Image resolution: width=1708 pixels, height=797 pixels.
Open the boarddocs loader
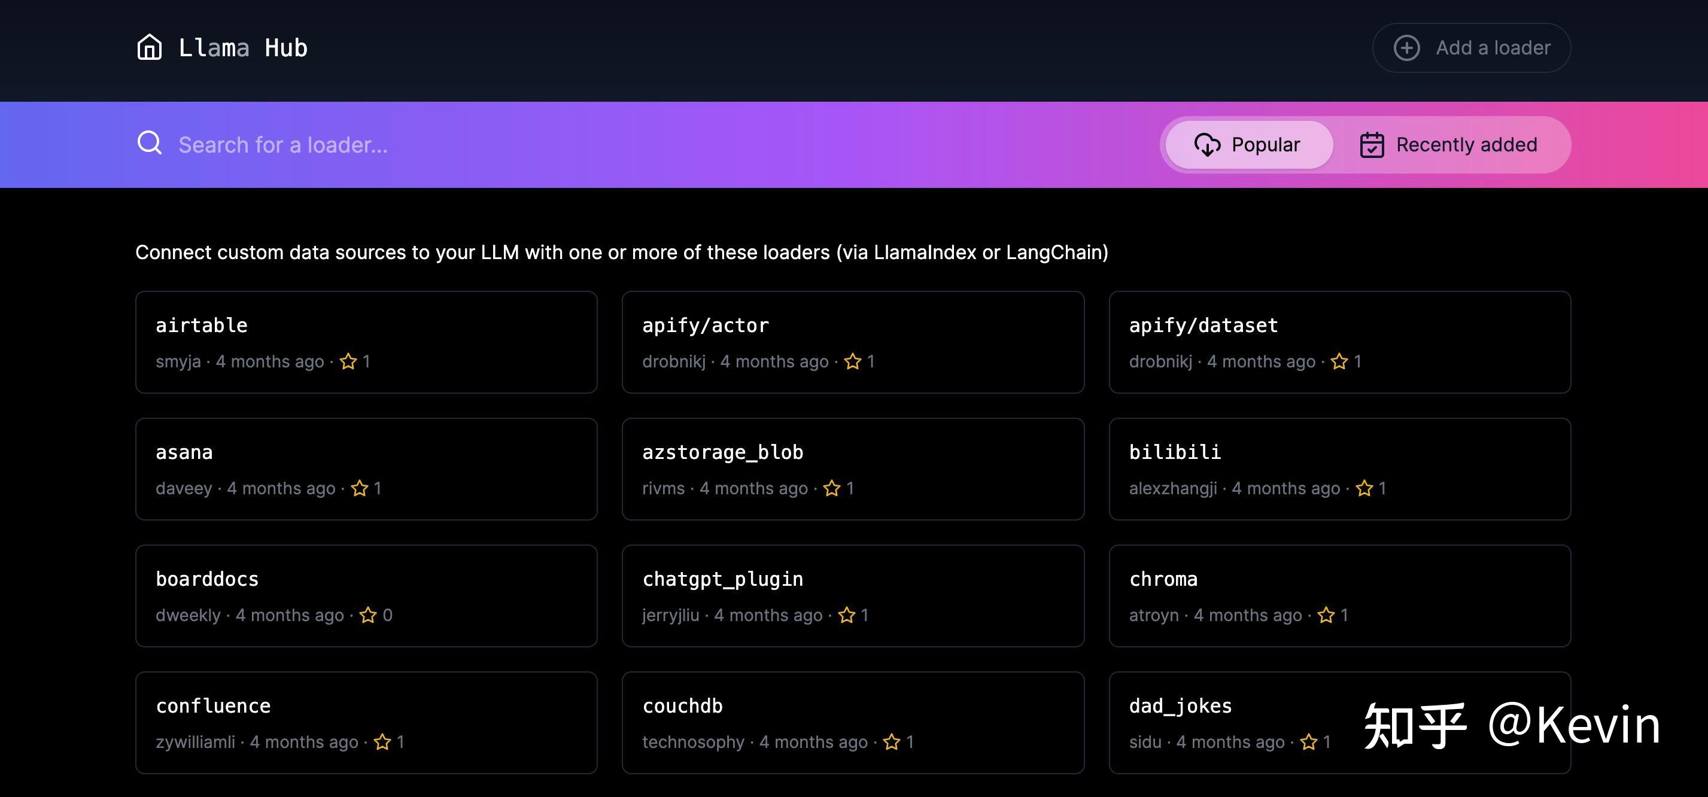[x=366, y=595]
